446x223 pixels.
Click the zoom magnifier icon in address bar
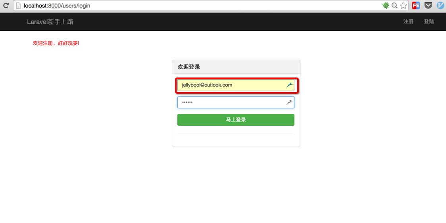point(394,6)
